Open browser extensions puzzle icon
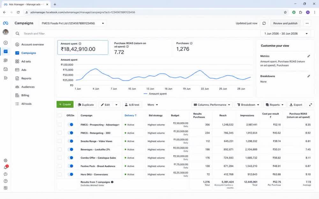Viewport: 319px width, 199px height. click(300, 12)
